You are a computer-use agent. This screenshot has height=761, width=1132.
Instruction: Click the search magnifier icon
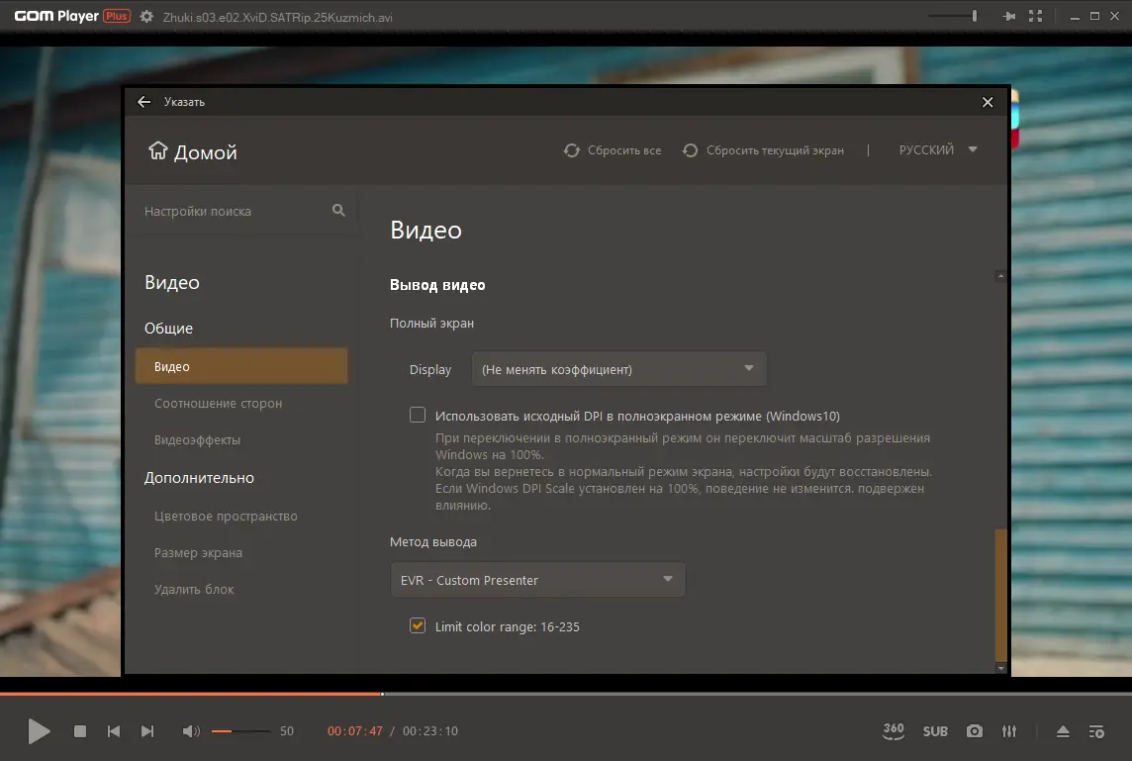[x=338, y=210]
